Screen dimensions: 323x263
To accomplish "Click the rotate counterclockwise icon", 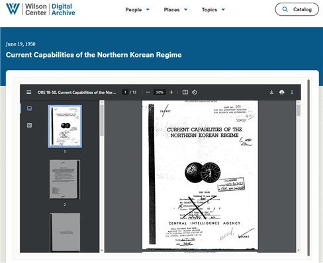I will [195, 92].
